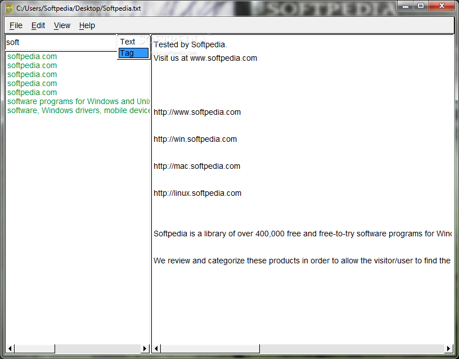Minimize the Softpedia.txt window
The height and width of the screenshot is (359, 459).
406,6
